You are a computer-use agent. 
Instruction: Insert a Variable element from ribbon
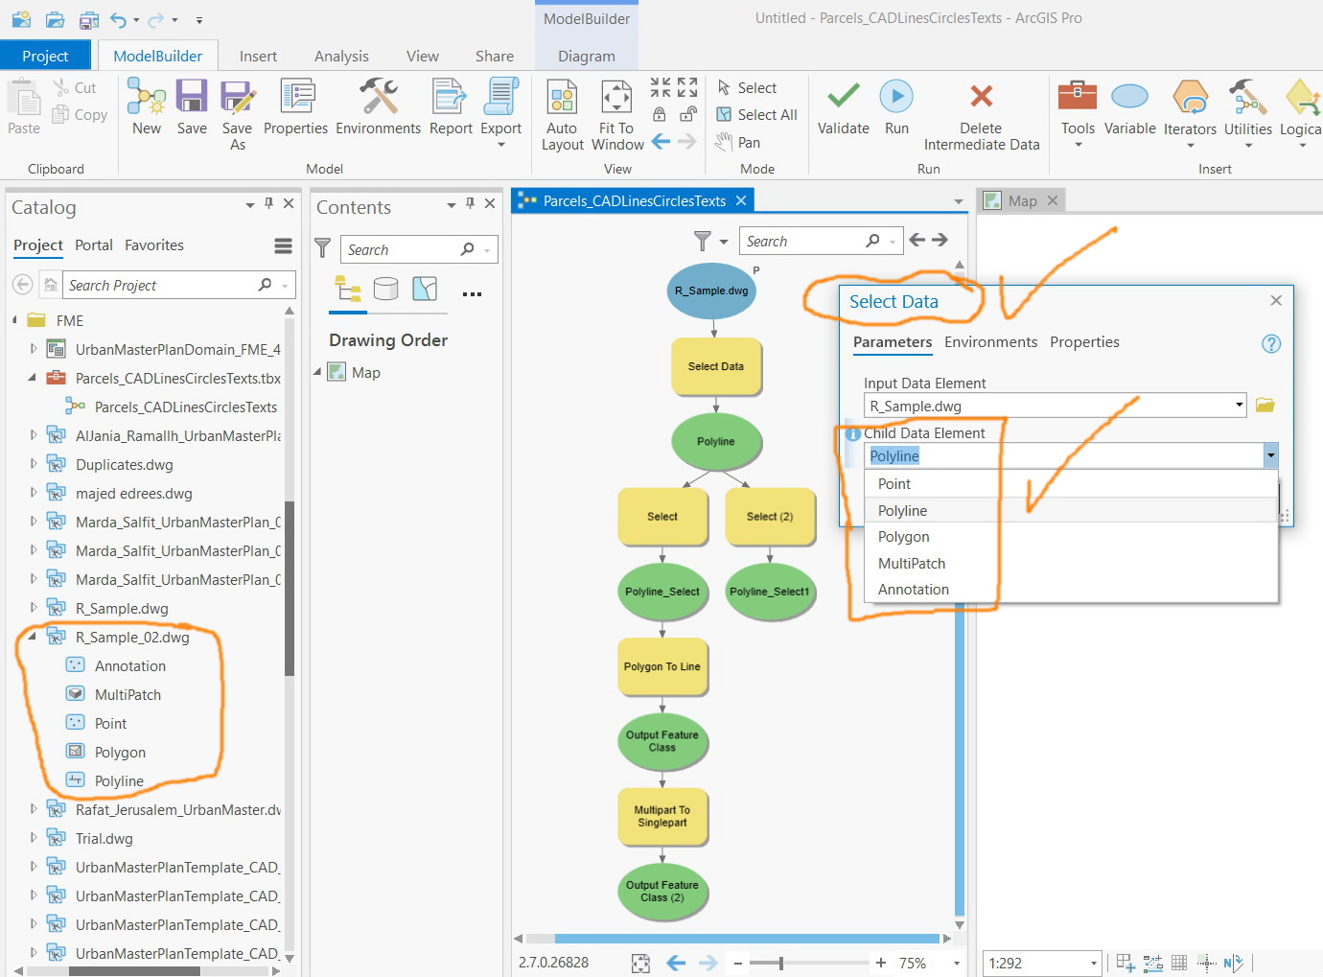click(1129, 108)
